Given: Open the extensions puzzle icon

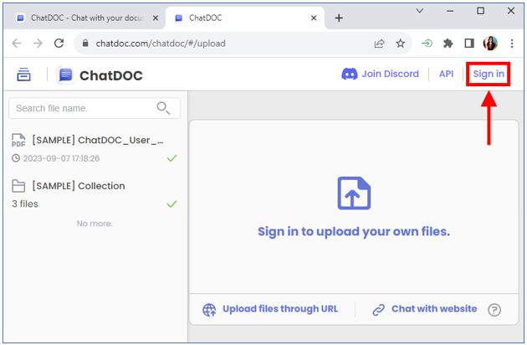Looking at the screenshot, I should (448, 44).
